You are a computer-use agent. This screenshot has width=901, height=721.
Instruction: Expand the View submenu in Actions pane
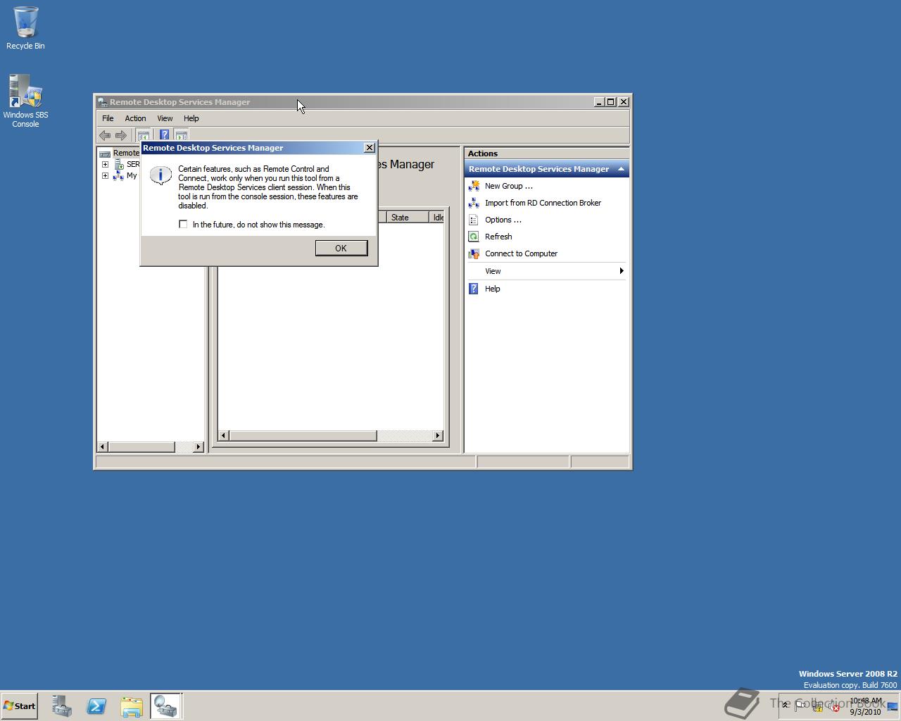(546, 271)
